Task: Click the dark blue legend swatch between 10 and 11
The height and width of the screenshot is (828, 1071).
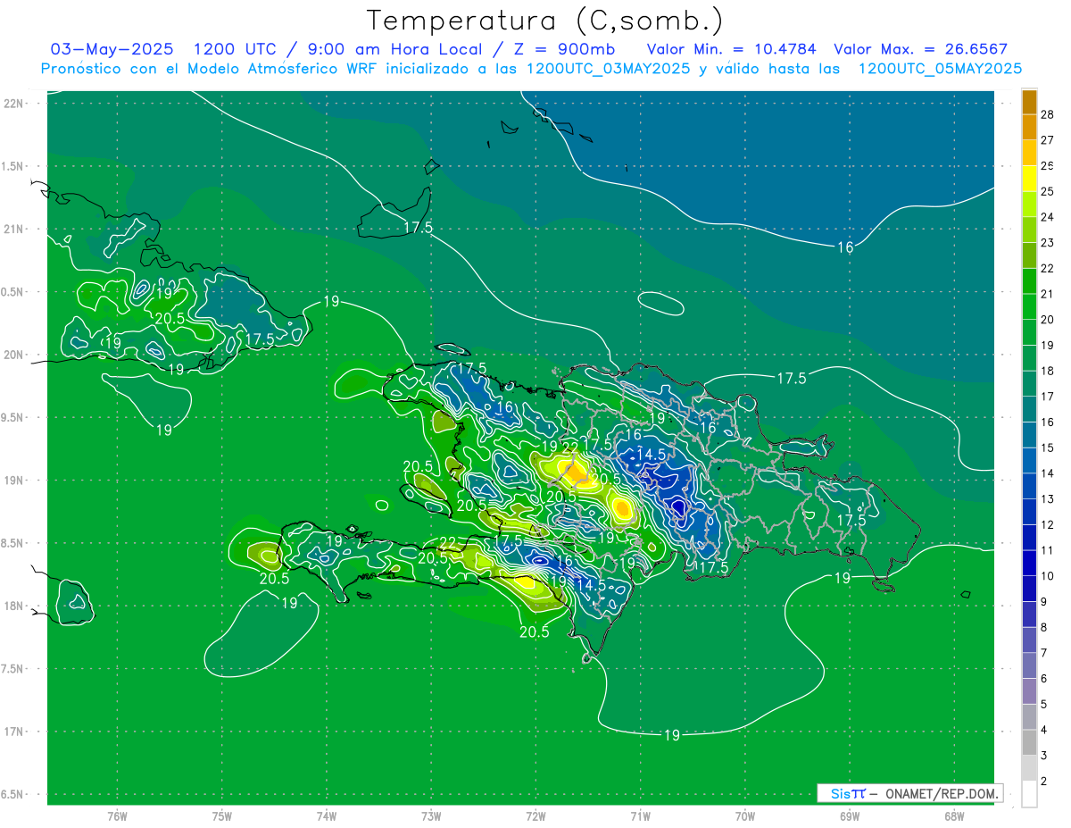Action: pos(1029,563)
